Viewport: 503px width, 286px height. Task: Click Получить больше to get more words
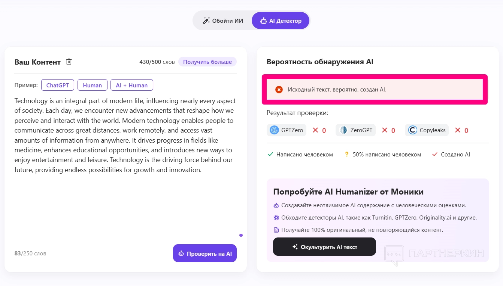tap(207, 62)
